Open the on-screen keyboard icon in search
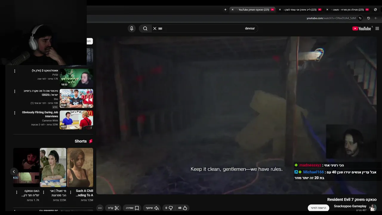The image size is (382, 215). point(160,28)
